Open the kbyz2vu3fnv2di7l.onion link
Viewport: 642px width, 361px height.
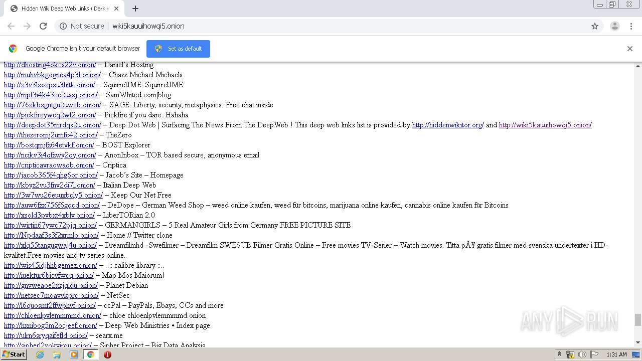50,185
